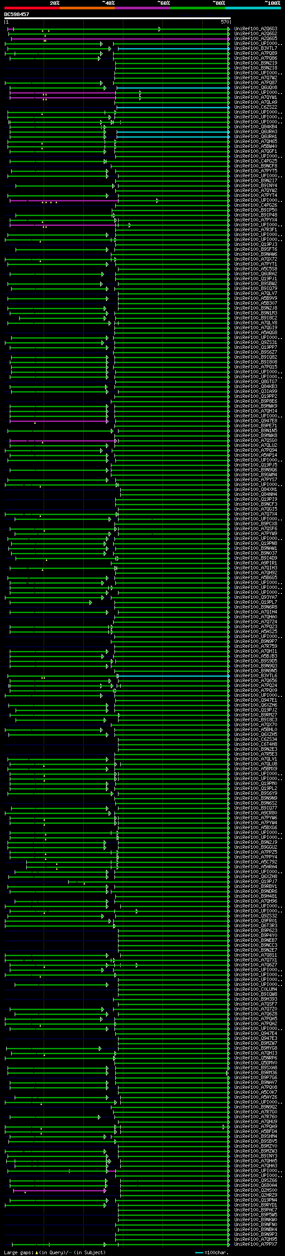This screenshot has width=285, height=1256.
Task: Open hit UniRef100_B9GWM4
Action: (256, 475)
